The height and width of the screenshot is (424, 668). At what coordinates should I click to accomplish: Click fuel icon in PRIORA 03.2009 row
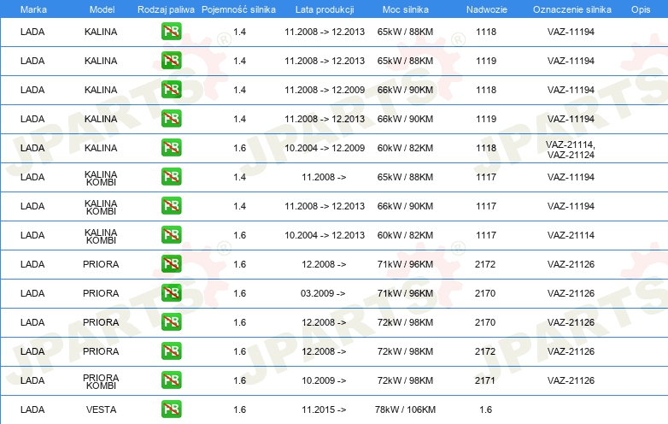tap(171, 292)
